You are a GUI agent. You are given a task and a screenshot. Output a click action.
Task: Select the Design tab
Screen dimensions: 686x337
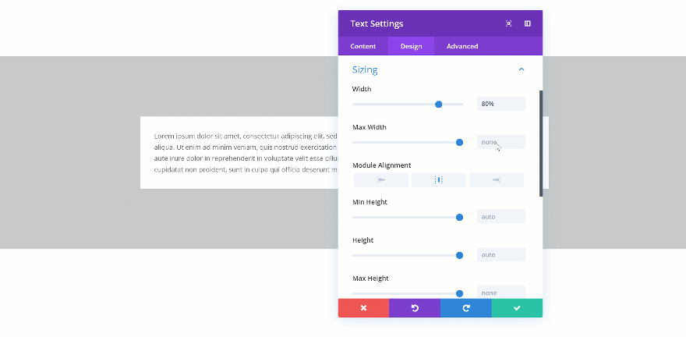point(411,46)
